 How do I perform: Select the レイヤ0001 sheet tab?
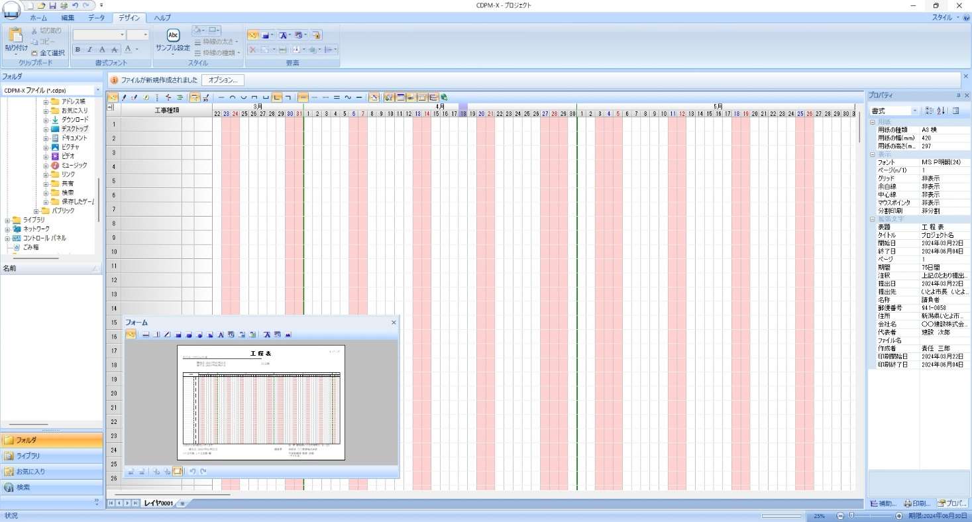[158, 503]
